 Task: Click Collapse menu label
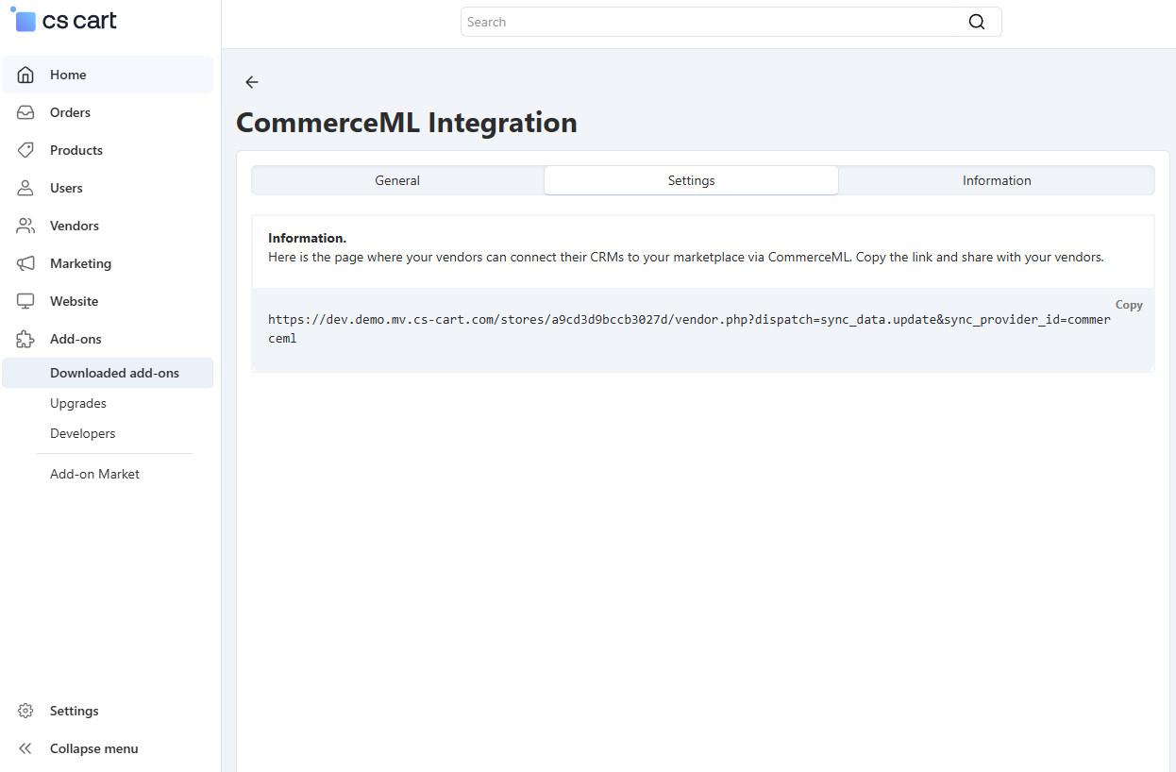point(94,748)
